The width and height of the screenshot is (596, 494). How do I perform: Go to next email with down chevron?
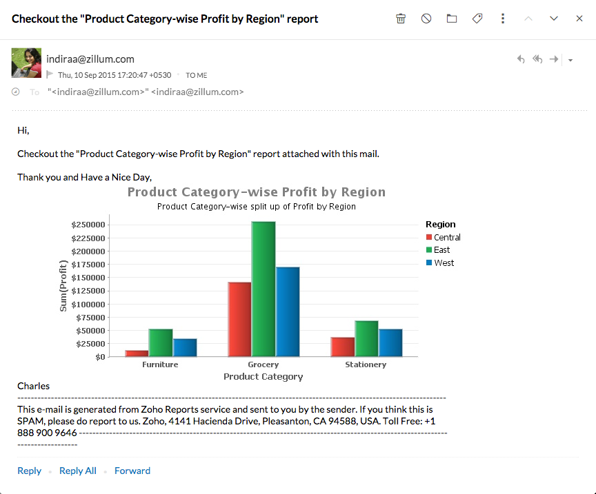pos(554,19)
